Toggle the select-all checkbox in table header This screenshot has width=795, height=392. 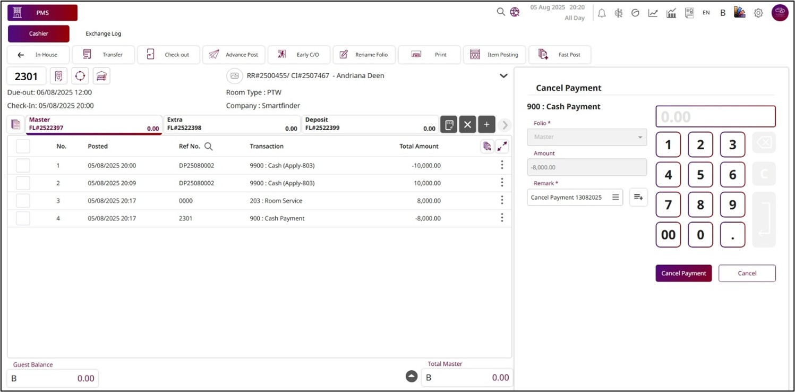tap(23, 147)
